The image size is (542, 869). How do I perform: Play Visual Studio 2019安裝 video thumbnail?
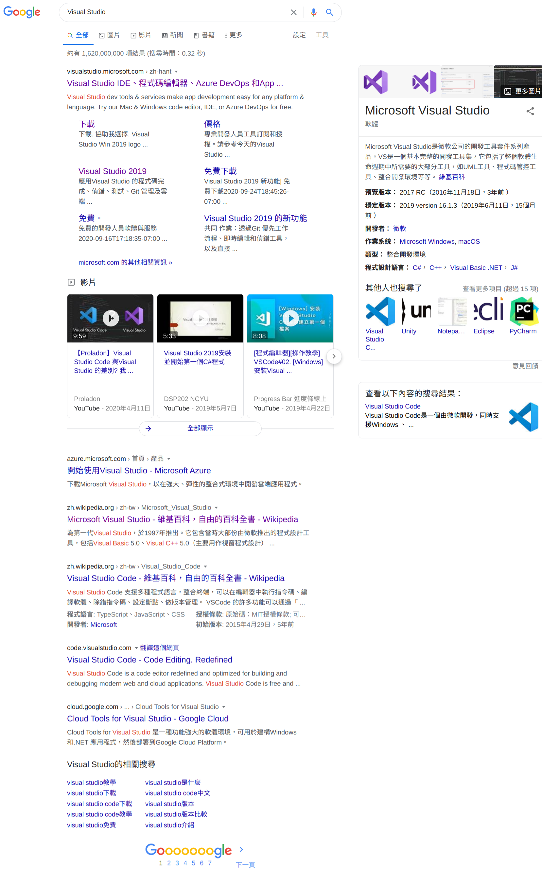pos(201,318)
